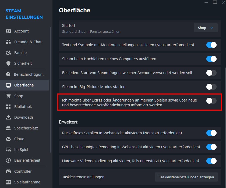Click the Benachrichtigungen alert icon
The width and height of the screenshot is (226, 188).
pyautogui.click(x=8, y=74)
